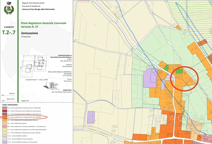Screen dimensions: 212x144
Task: Click the A.0 hatched legend swatch
Action: pyautogui.click(x=4, y=108)
